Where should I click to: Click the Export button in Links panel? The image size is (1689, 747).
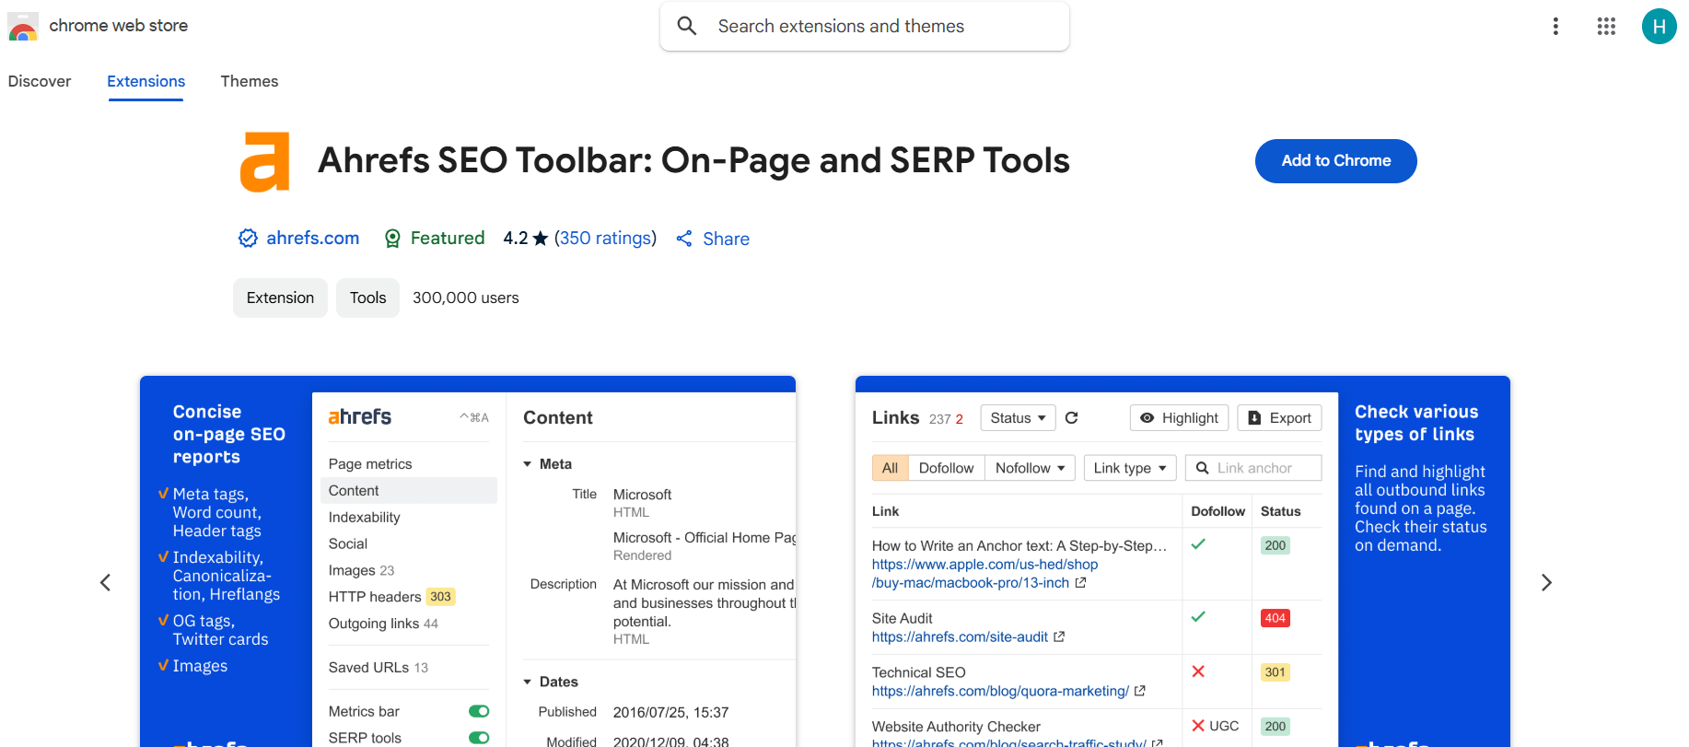[1279, 418]
